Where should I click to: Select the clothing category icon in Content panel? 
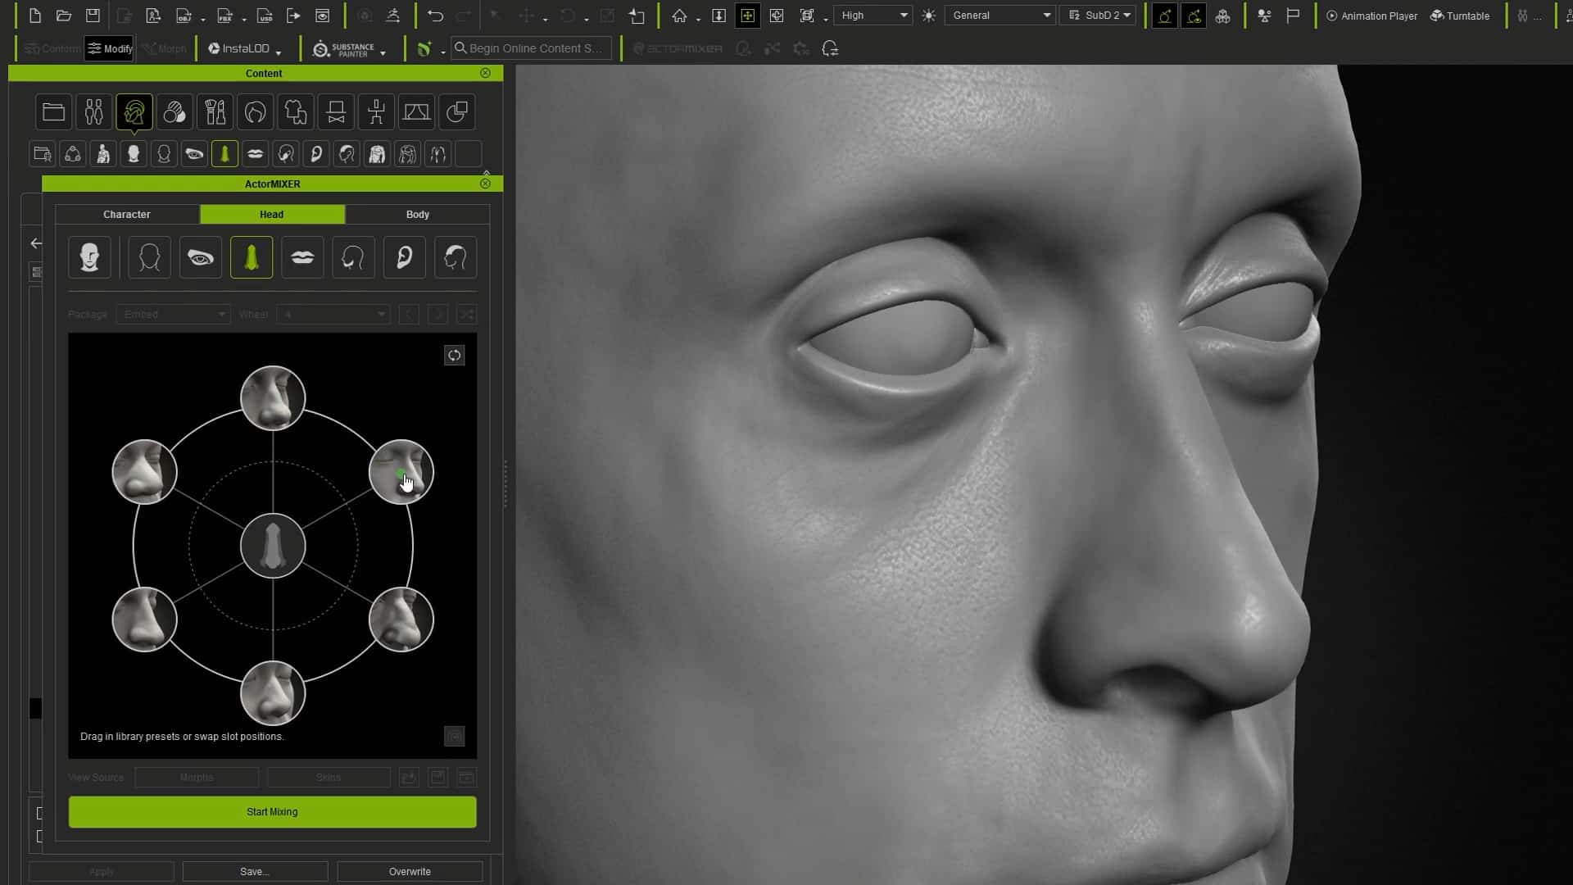[x=295, y=111]
